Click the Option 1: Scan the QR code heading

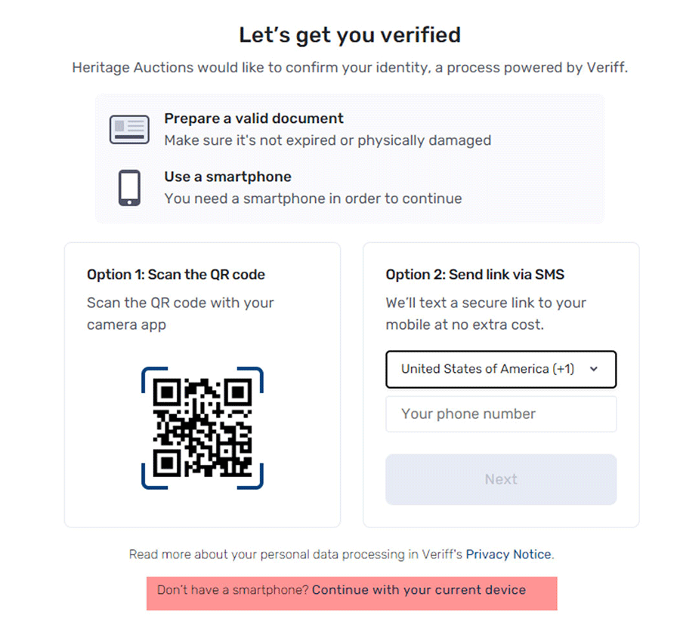pyautogui.click(x=176, y=275)
